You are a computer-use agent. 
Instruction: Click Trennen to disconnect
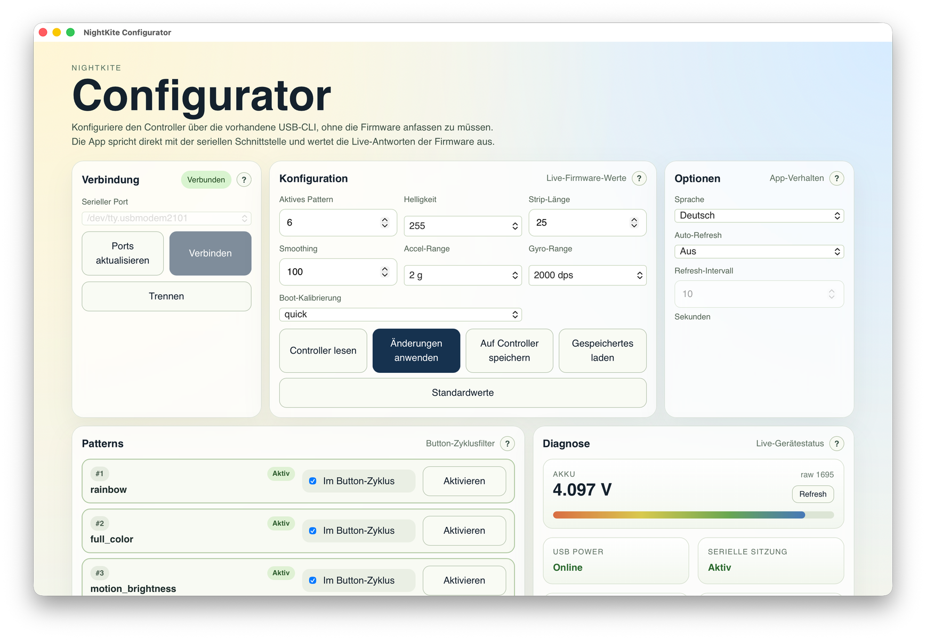pos(166,296)
